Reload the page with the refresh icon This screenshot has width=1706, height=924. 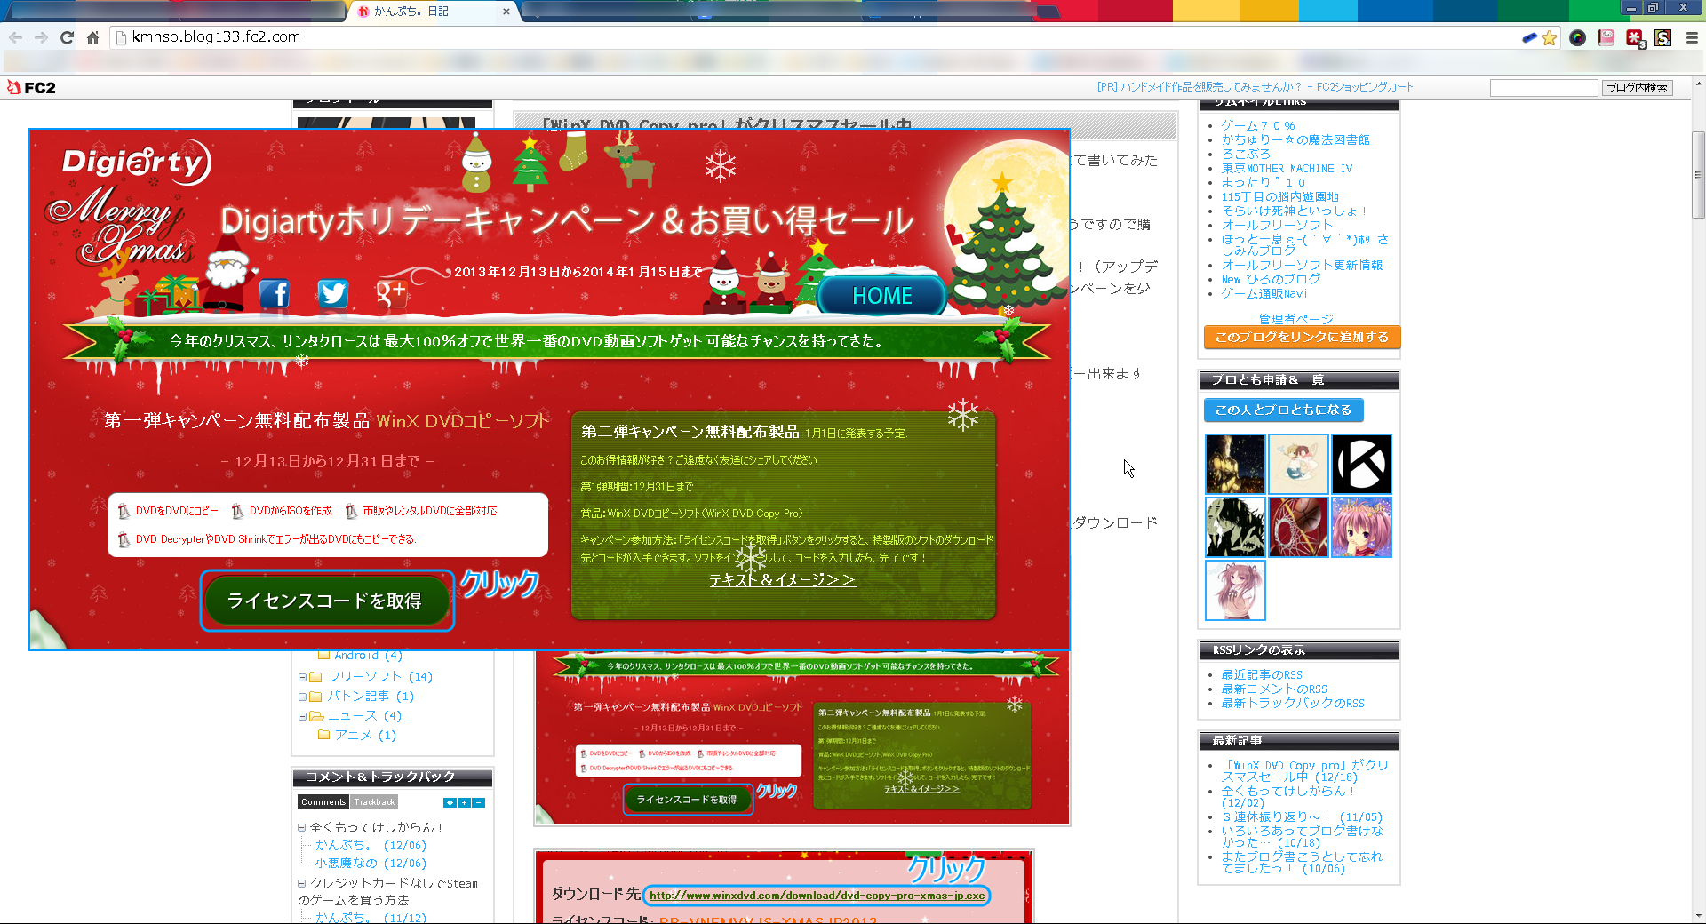(67, 37)
